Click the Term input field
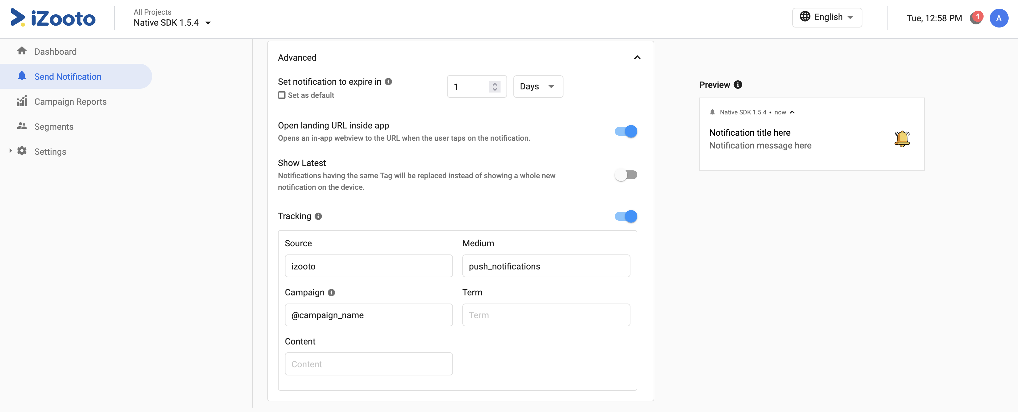Image resolution: width=1018 pixels, height=412 pixels. point(546,315)
